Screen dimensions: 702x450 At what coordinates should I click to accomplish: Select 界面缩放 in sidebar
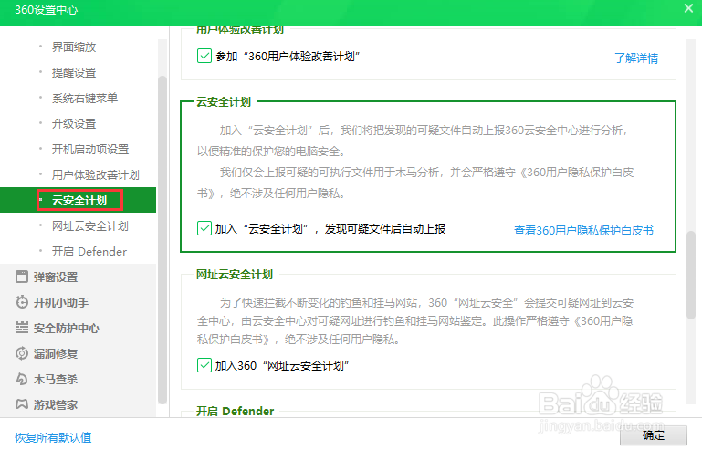coord(74,47)
